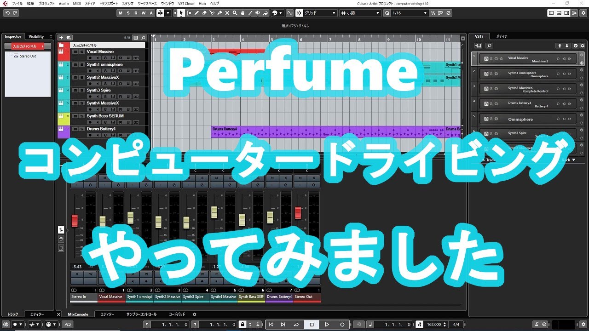Mute the Vocal Massive track
Viewport: 589px width, 331px height.
coord(75,51)
